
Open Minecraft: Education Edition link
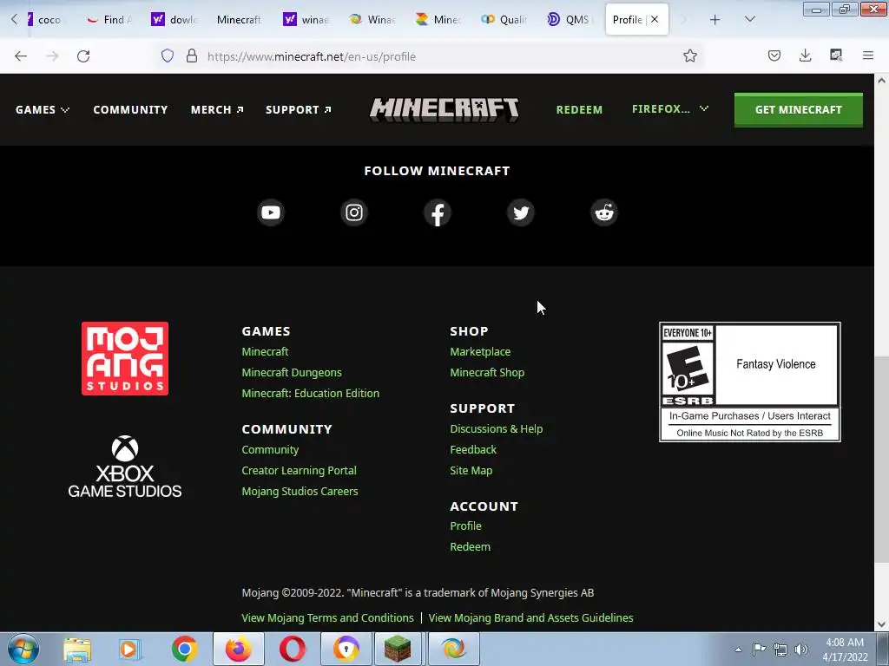tap(310, 393)
